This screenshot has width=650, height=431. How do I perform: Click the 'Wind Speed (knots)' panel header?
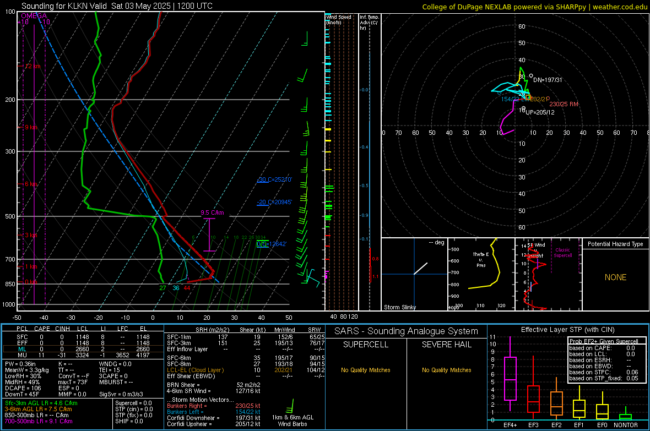(339, 19)
